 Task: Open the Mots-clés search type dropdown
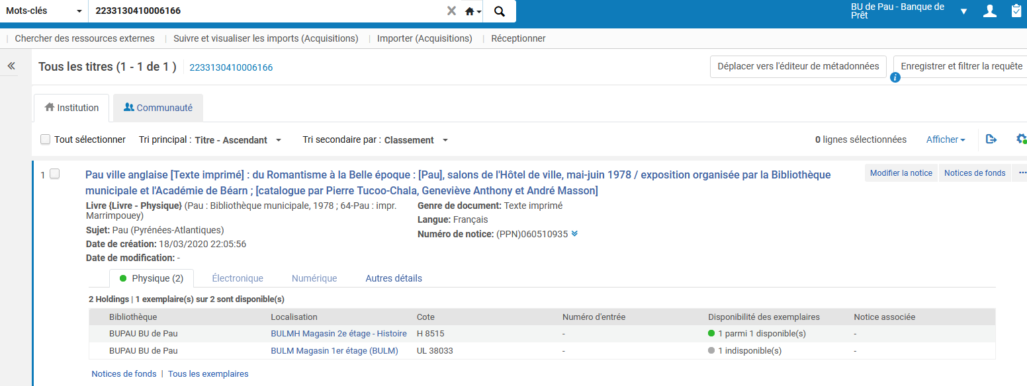[x=44, y=11]
